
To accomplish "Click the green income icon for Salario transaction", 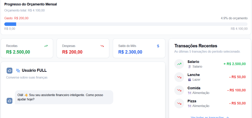I will tap(179, 64).
